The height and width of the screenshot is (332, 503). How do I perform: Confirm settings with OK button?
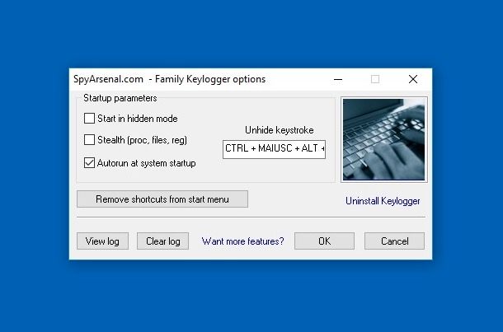pyautogui.click(x=324, y=241)
